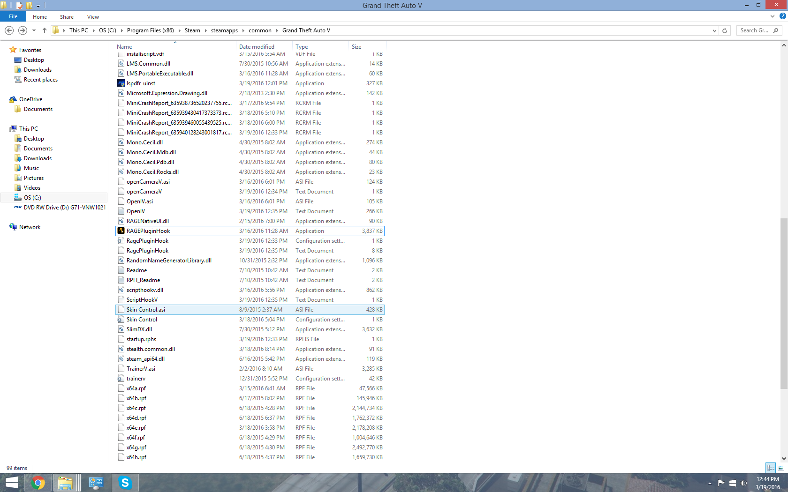Select the RAGENativeUI.dll file name
This screenshot has height=492, width=788.
click(148, 221)
